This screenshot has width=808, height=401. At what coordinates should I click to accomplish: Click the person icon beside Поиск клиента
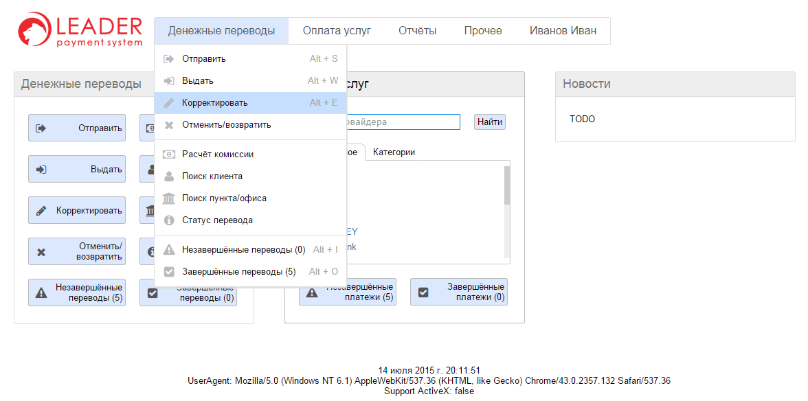pyautogui.click(x=168, y=176)
